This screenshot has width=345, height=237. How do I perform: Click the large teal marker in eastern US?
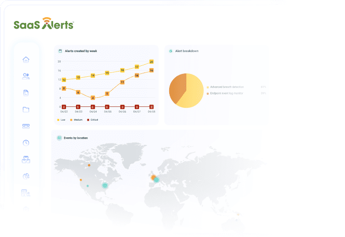(x=105, y=185)
